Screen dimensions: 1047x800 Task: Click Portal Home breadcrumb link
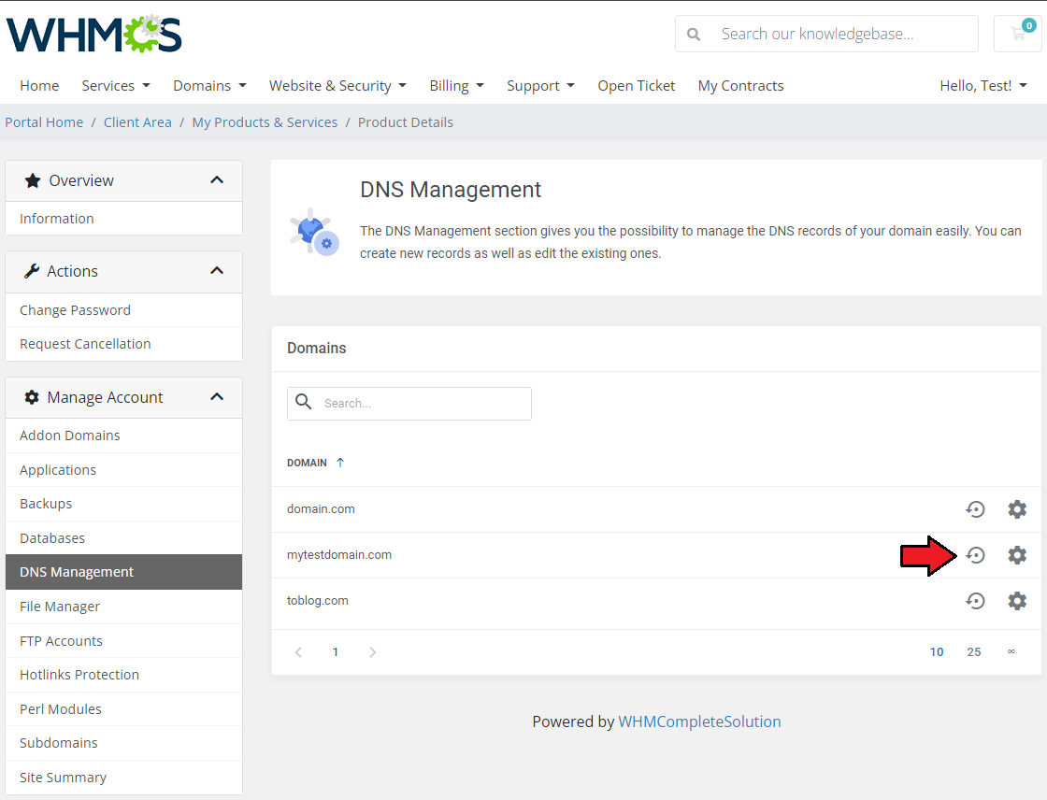(44, 122)
